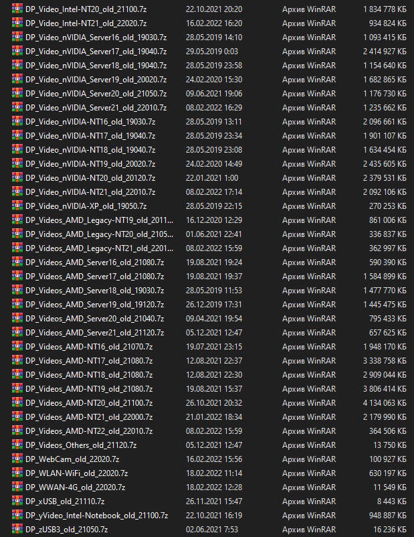
Task: Select the icon next to DP_Video_nVIDIA-NT19_old_20020.7z
Action: click(x=17, y=163)
